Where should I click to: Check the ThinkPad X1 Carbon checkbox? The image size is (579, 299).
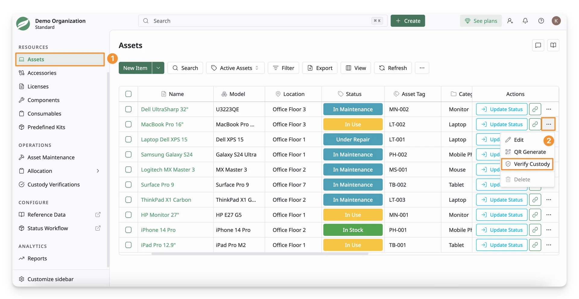point(128,200)
